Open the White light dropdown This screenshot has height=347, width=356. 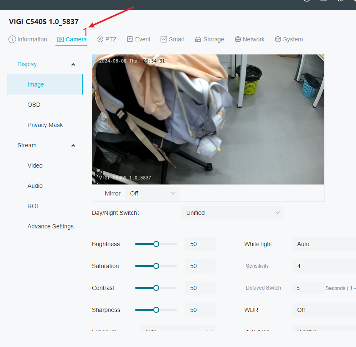[x=324, y=244]
